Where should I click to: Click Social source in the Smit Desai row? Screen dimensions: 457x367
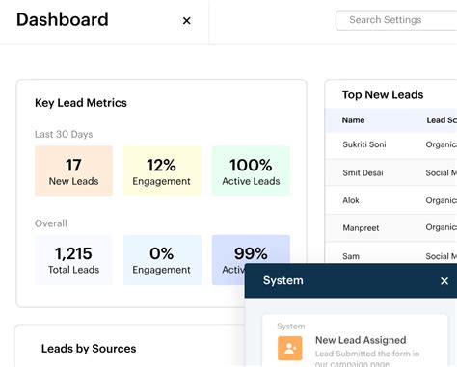(442, 172)
